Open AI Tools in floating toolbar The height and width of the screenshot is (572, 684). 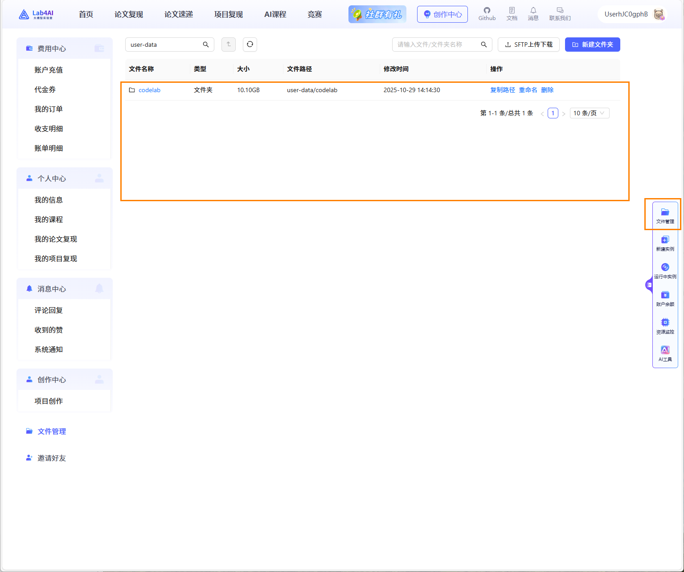click(x=665, y=354)
